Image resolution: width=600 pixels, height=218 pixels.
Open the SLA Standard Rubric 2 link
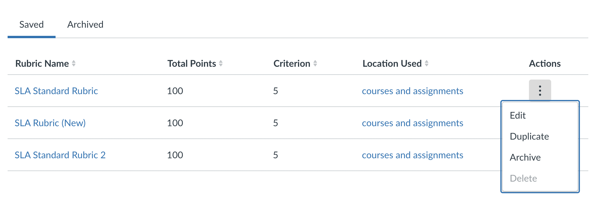(x=60, y=155)
